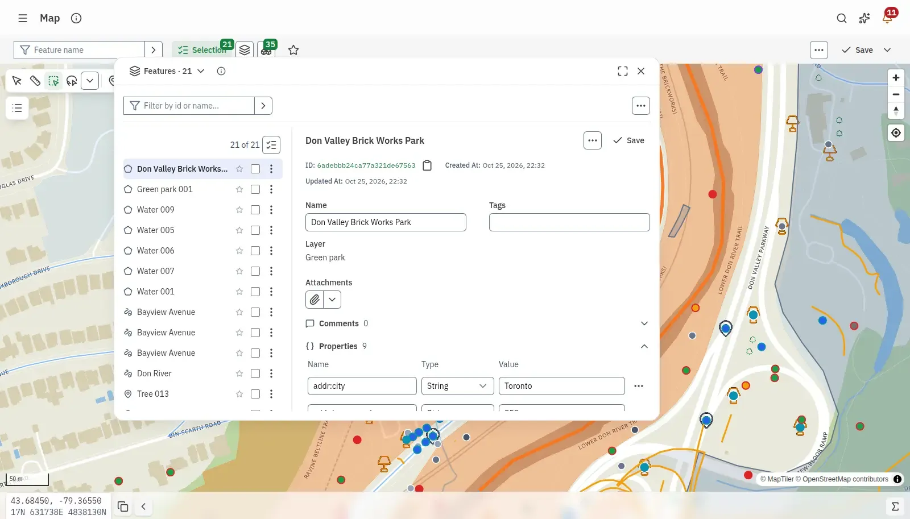This screenshot has width=910, height=519.
Task: Open attachments dropdown arrow
Action: pos(332,300)
